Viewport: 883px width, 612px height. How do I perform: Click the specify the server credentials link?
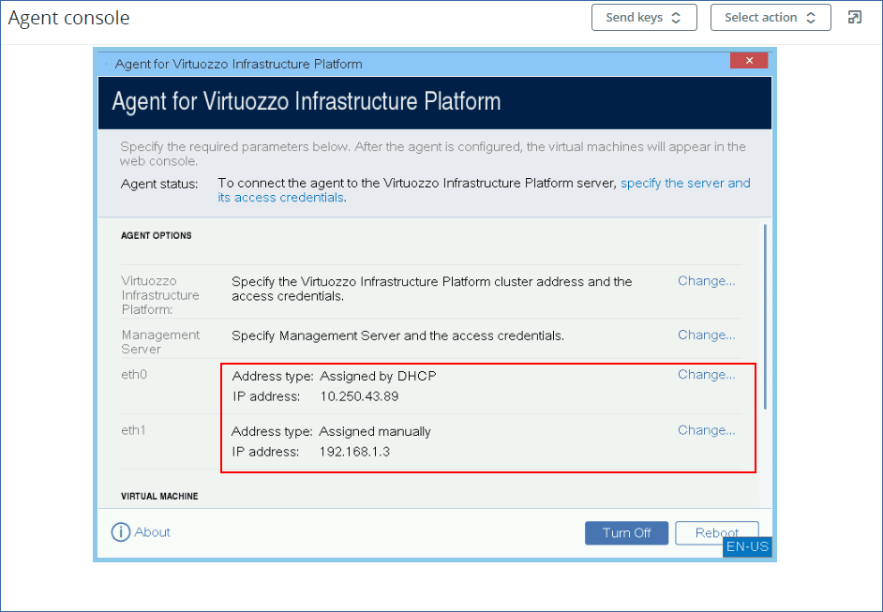pos(684,184)
